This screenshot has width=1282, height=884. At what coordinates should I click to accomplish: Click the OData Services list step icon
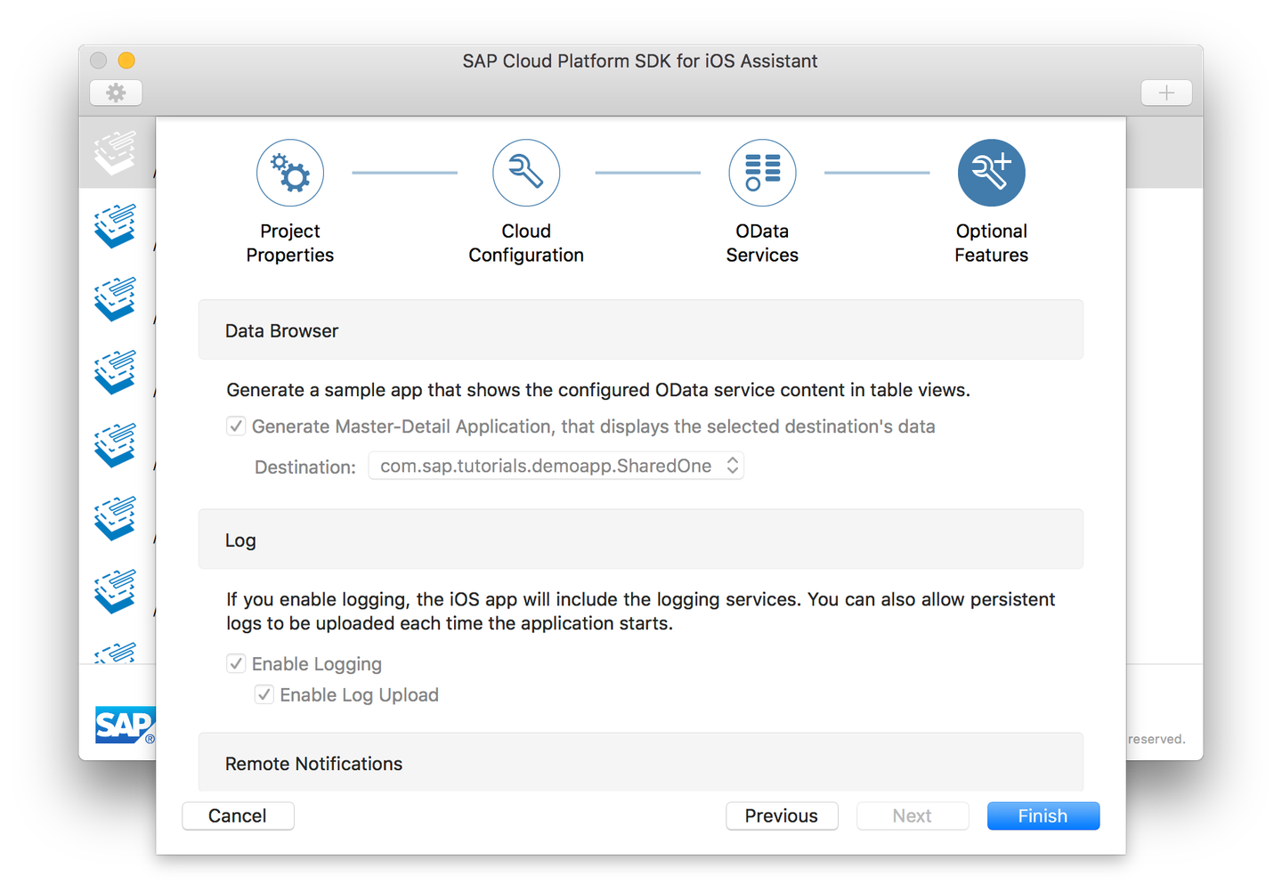(762, 173)
